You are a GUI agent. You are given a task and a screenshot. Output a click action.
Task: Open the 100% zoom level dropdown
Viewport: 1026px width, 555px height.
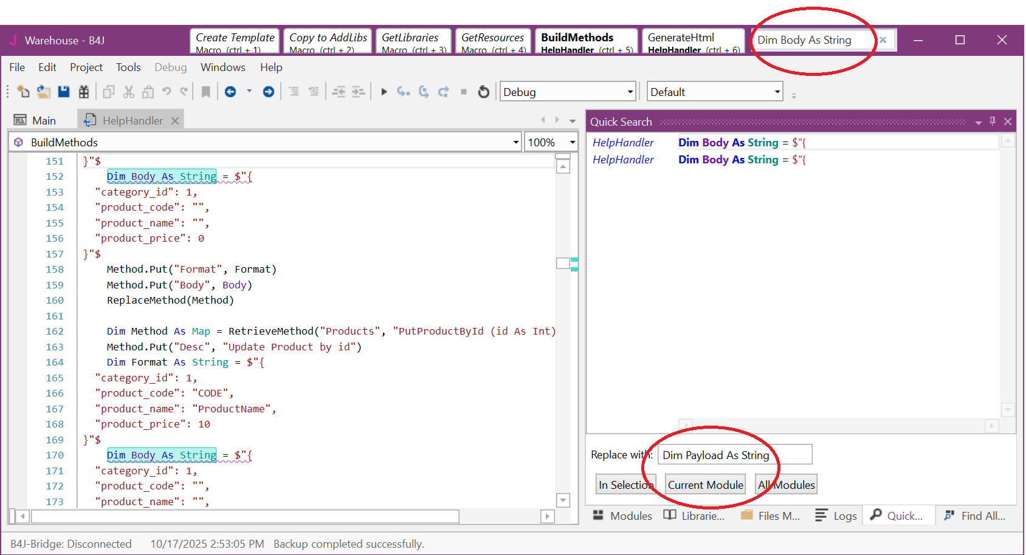click(x=572, y=143)
